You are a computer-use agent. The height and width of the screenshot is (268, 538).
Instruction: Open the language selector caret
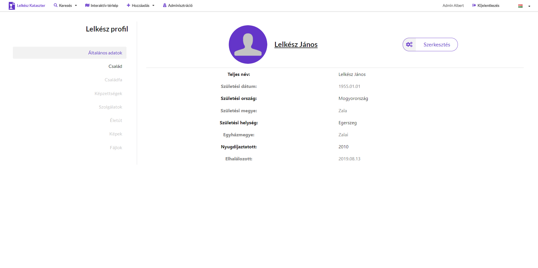tap(529, 6)
